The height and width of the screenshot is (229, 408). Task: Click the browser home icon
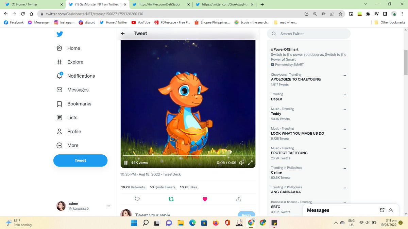(31, 14)
